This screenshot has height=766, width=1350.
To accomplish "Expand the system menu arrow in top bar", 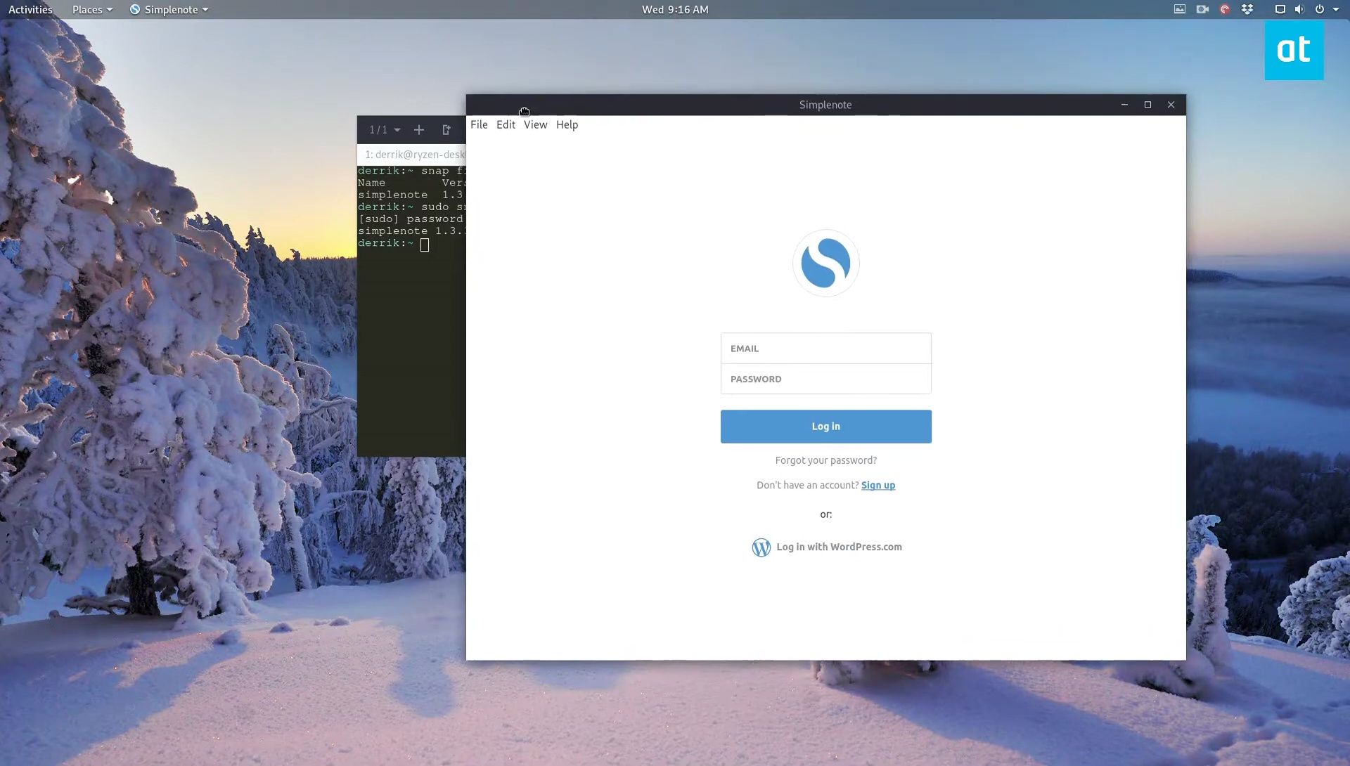I will click(1336, 10).
